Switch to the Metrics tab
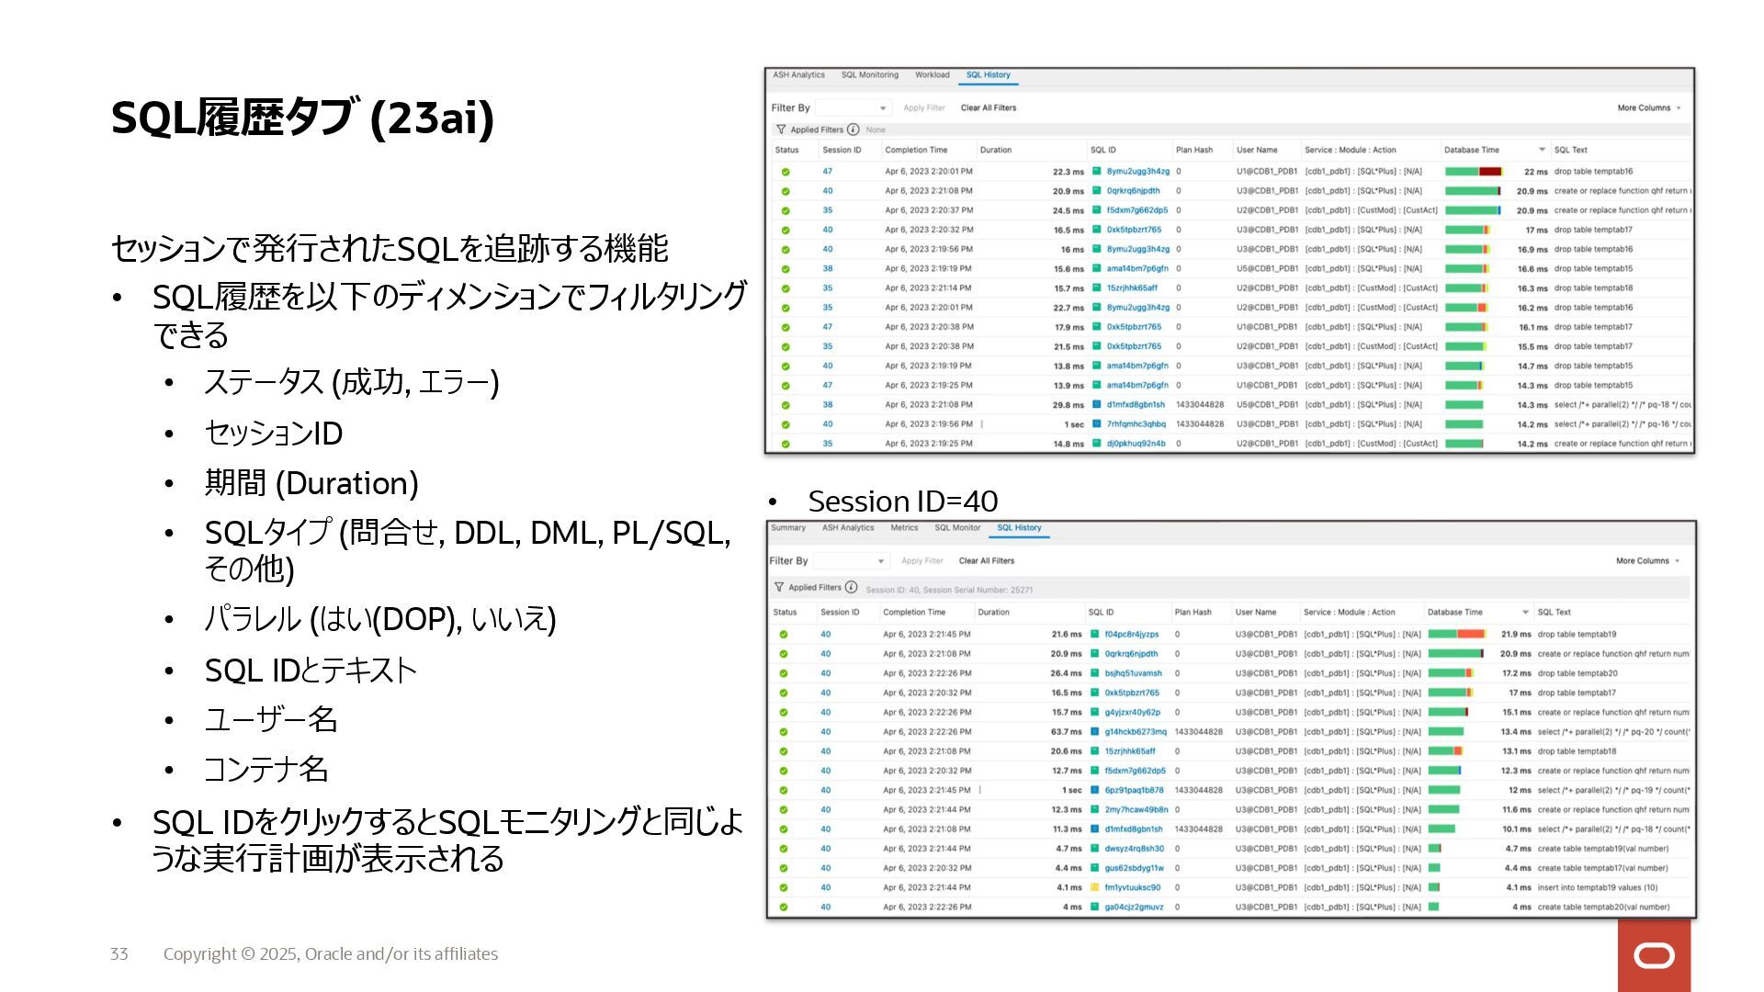Image resolution: width=1764 pixels, height=992 pixels. (x=904, y=528)
